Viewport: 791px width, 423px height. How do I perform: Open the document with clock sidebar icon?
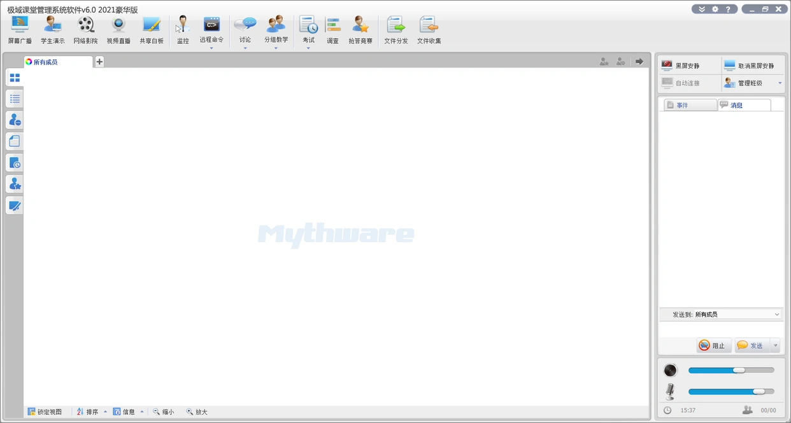click(x=15, y=163)
